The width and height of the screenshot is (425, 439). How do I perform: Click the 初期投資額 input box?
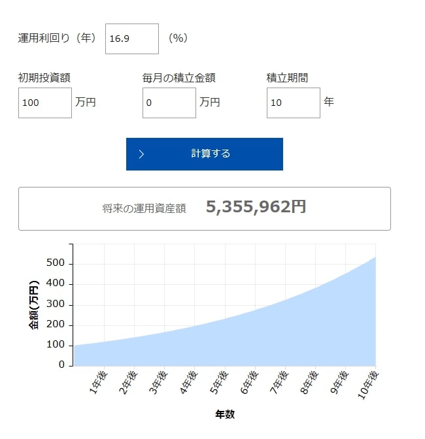click(44, 103)
